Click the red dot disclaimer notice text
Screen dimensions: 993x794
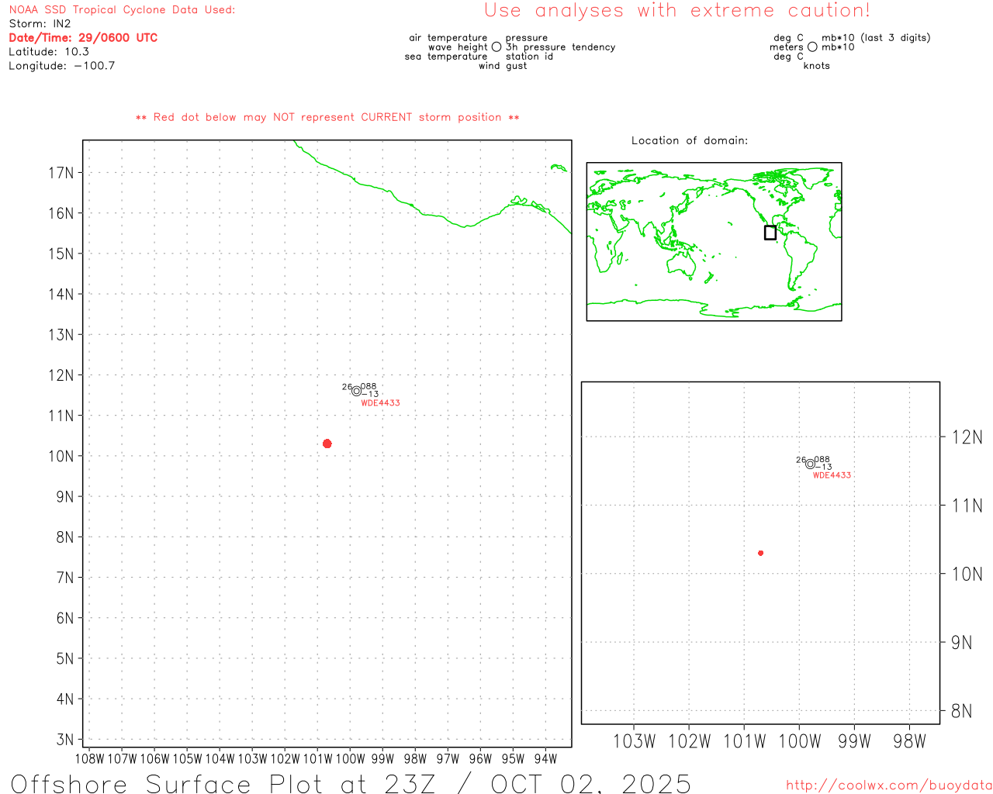[x=327, y=117]
